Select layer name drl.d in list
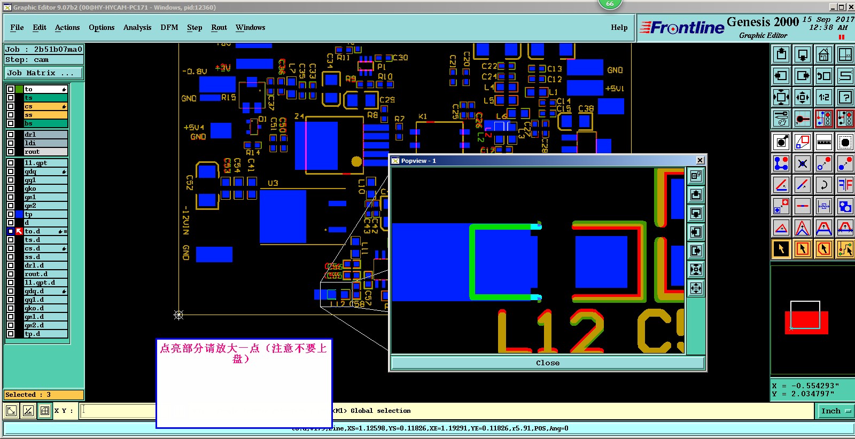The height and width of the screenshot is (439, 855). pyautogui.click(x=46, y=265)
